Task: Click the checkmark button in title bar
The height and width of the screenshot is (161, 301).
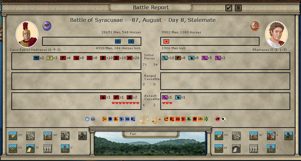Action: pyautogui.click(x=229, y=8)
